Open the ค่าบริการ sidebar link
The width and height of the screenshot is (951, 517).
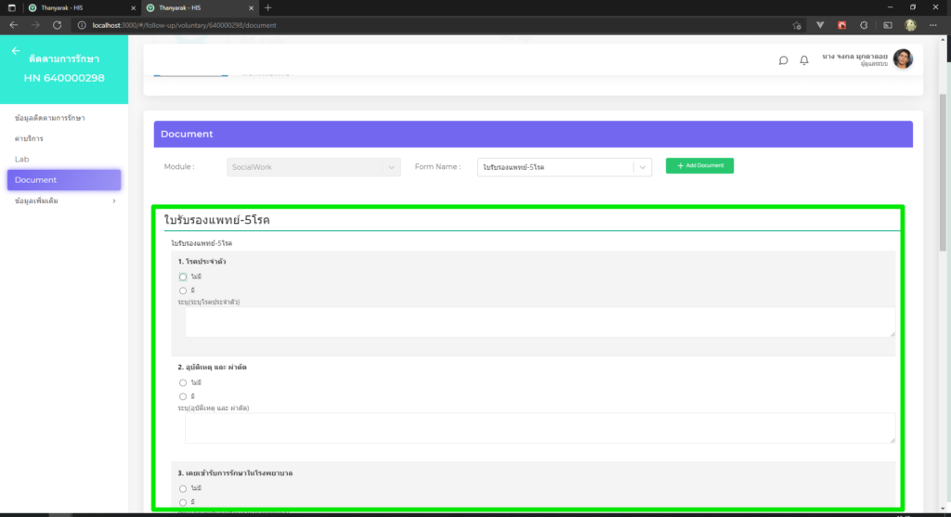coord(29,138)
